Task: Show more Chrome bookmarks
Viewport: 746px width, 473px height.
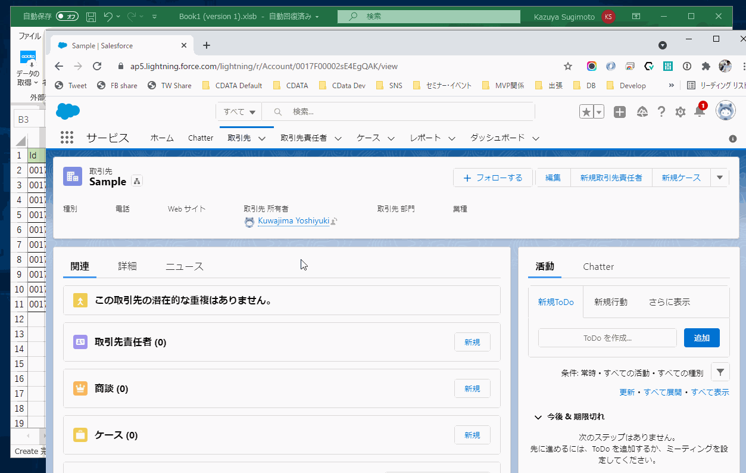Action: coord(672,85)
